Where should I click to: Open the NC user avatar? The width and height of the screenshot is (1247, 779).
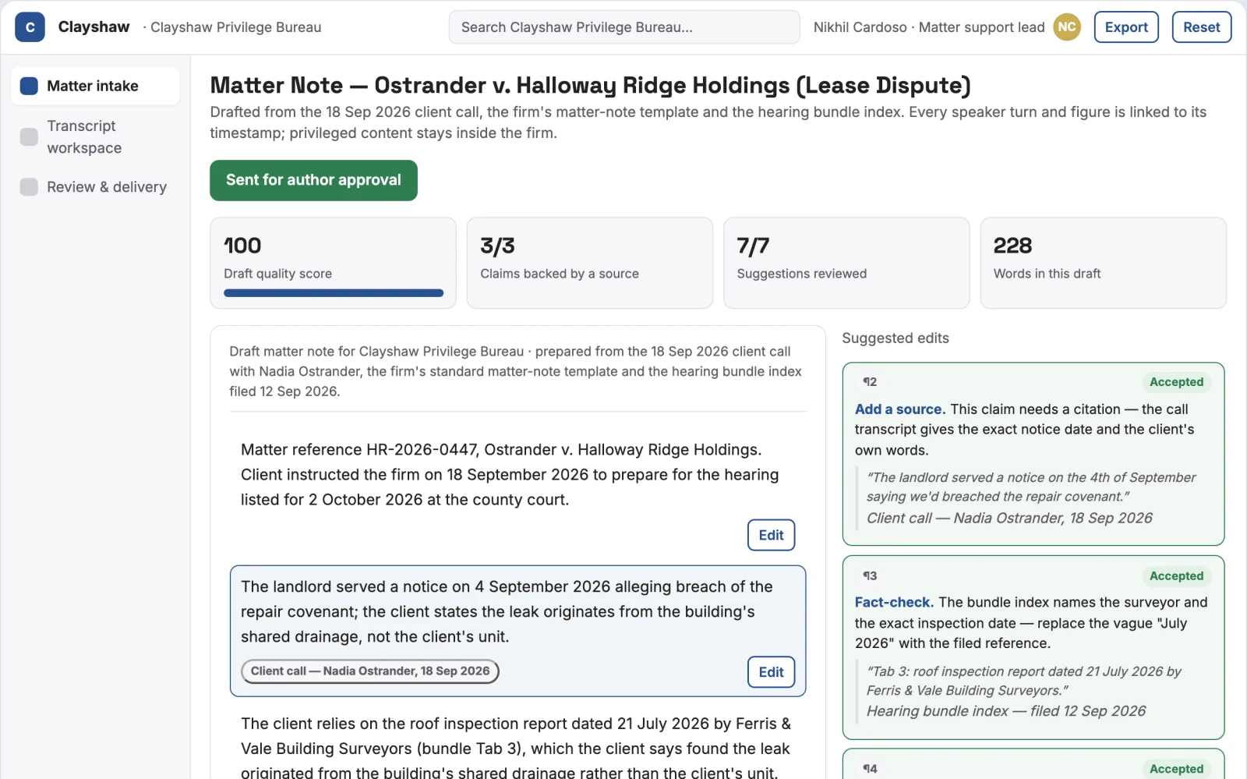(1067, 27)
